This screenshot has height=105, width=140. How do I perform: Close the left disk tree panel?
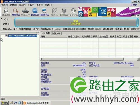[x=38, y=33]
